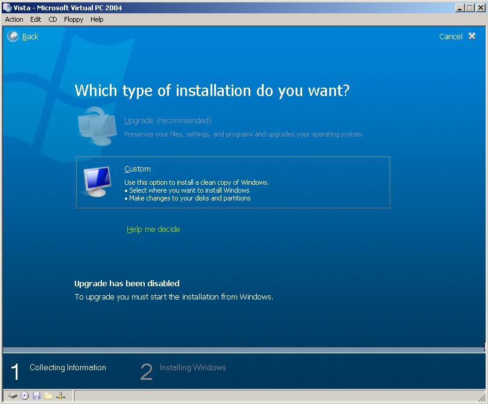
Task: Click the floppy disk status icon
Action: 37,396
